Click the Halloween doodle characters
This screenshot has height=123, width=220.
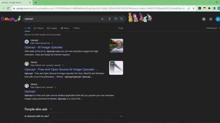(140, 17)
